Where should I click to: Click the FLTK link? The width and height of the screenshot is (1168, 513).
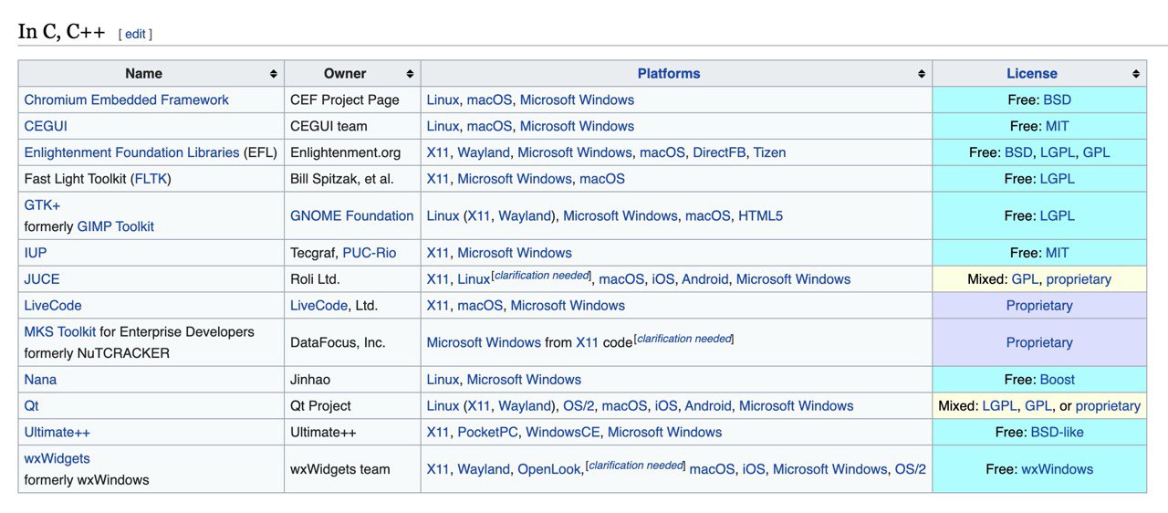151,179
